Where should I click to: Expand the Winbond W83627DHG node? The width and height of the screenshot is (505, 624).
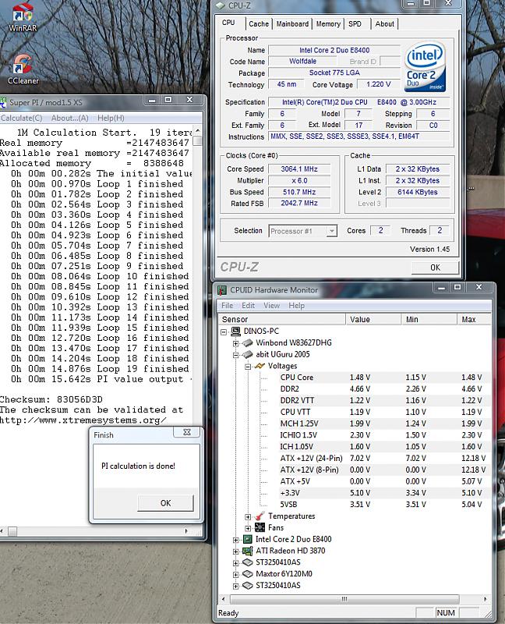click(236, 343)
